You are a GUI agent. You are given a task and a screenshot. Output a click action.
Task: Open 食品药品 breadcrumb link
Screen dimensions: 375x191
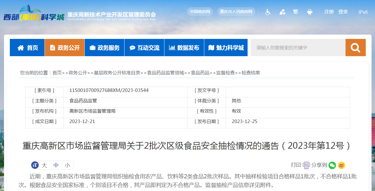tap(200, 73)
